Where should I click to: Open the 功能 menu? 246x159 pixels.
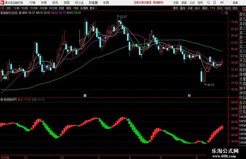[176, 3]
